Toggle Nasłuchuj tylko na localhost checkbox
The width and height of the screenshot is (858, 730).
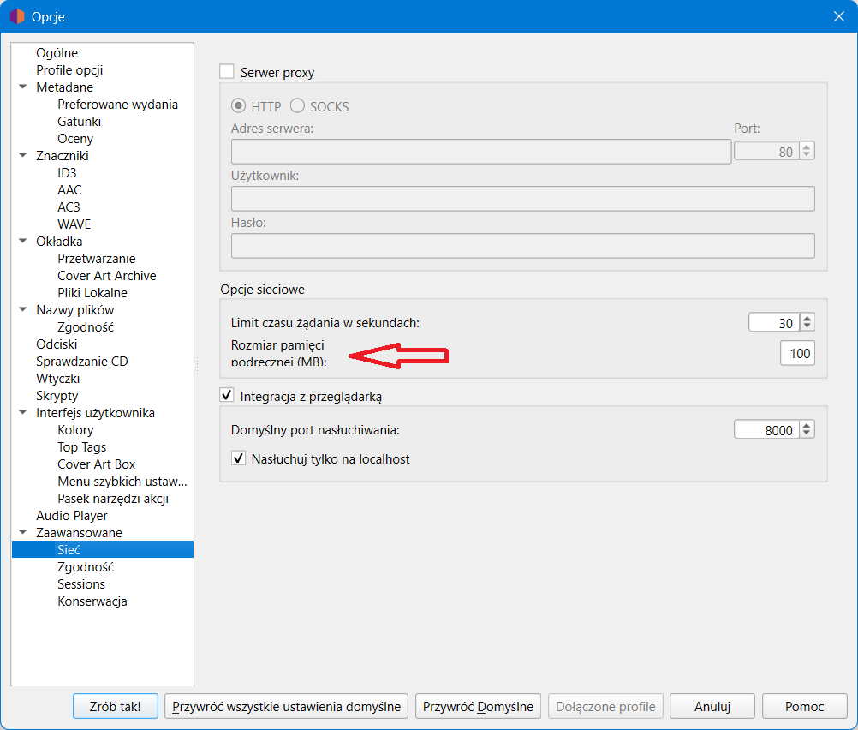click(239, 459)
